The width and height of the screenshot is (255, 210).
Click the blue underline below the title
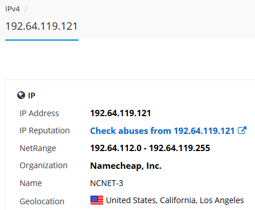click(x=42, y=40)
